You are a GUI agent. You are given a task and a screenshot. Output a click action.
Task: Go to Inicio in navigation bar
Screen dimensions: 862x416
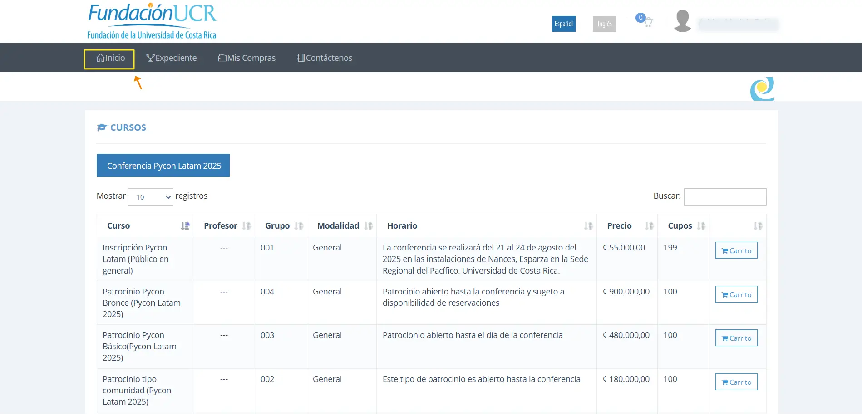coord(110,58)
